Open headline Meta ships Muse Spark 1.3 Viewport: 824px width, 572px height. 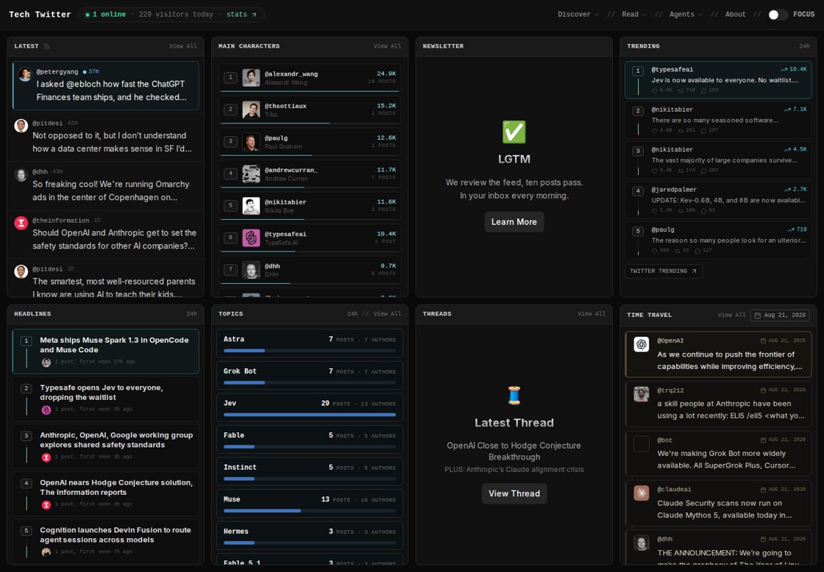point(106,351)
